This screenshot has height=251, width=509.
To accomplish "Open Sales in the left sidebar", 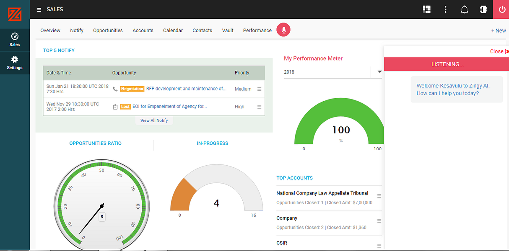I will (15, 40).
